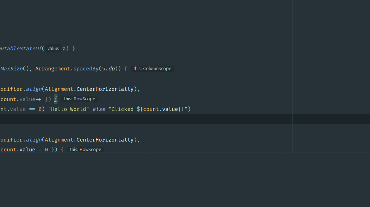Viewport: 370px width, 207px height.
Task: Click the closing brace after value: 0
Action: (x=74, y=48)
